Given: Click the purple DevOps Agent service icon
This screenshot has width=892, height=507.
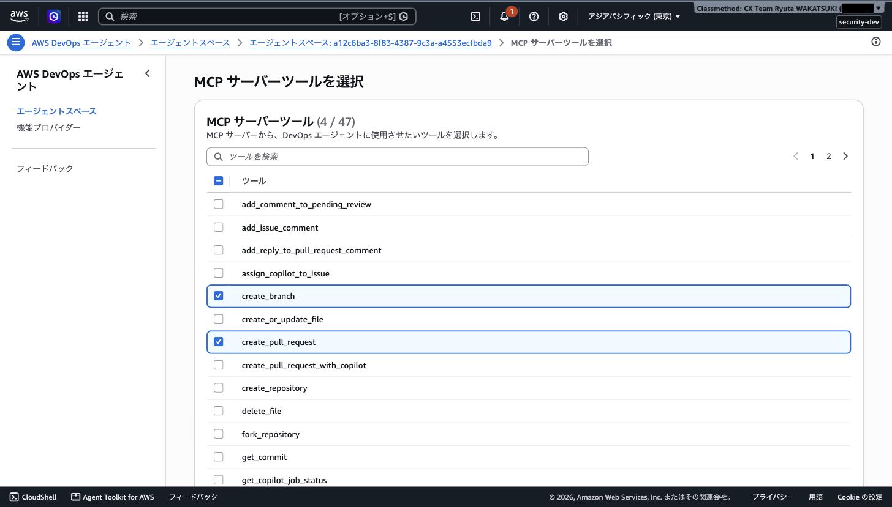Looking at the screenshot, I should click(54, 17).
